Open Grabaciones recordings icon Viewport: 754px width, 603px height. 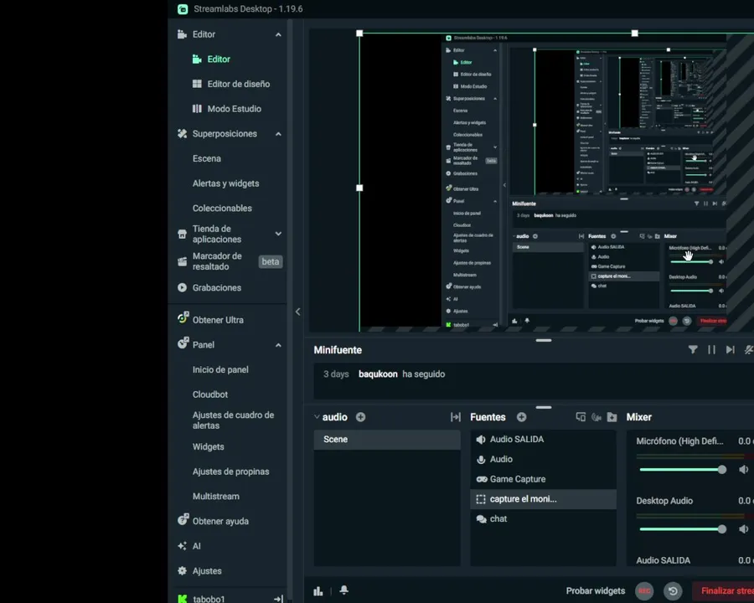(x=183, y=287)
